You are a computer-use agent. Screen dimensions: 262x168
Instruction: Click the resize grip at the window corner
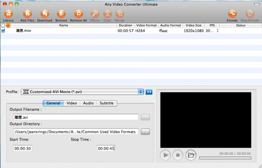260,166
